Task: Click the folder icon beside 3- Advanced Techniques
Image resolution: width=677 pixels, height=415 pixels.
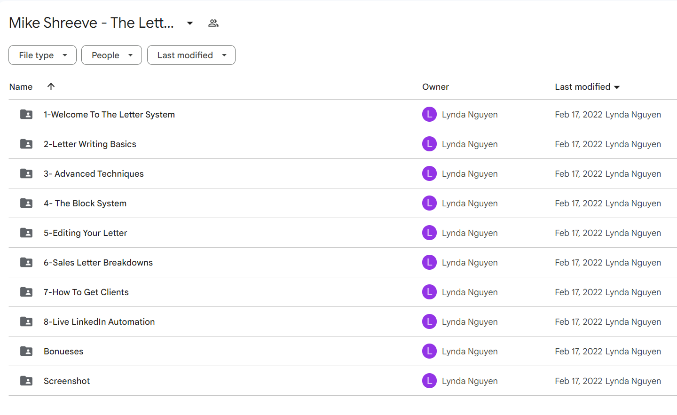Action: [x=26, y=173]
